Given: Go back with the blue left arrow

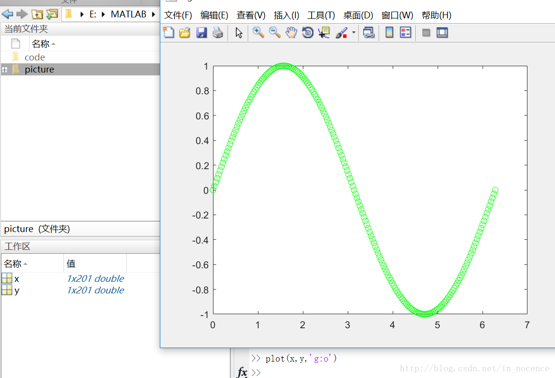Looking at the screenshot, I should coord(8,15).
